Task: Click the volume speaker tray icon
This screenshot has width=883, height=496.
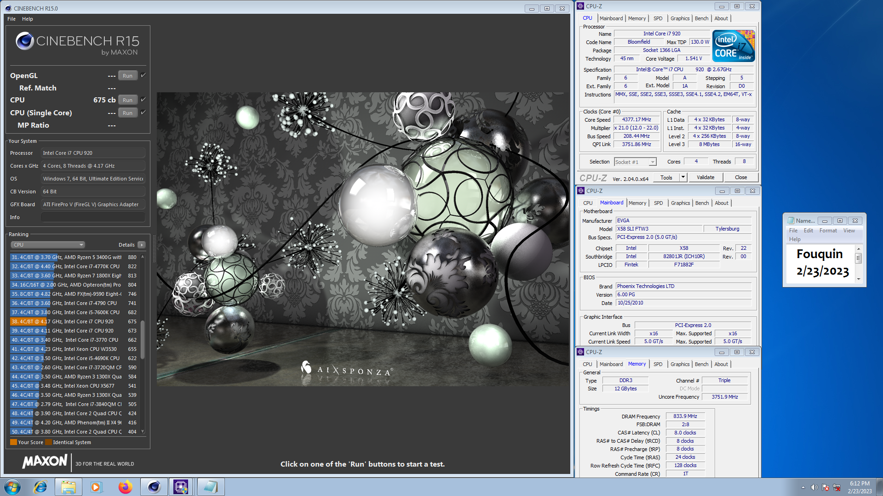Action: (814, 487)
